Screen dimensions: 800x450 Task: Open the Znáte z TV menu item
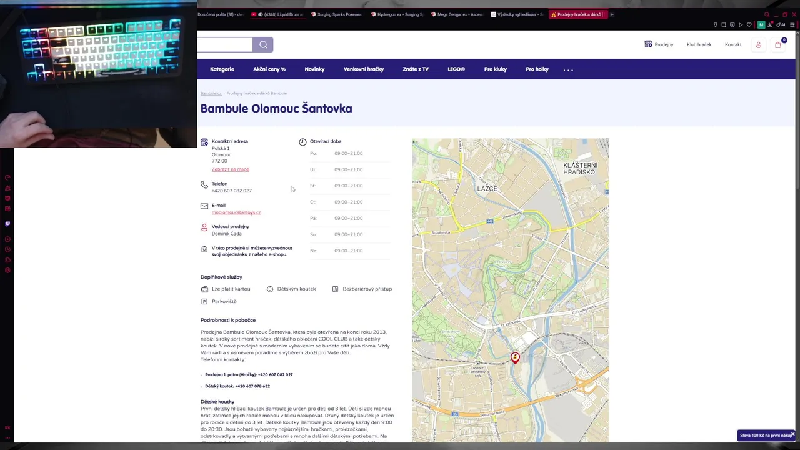(x=416, y=69)
